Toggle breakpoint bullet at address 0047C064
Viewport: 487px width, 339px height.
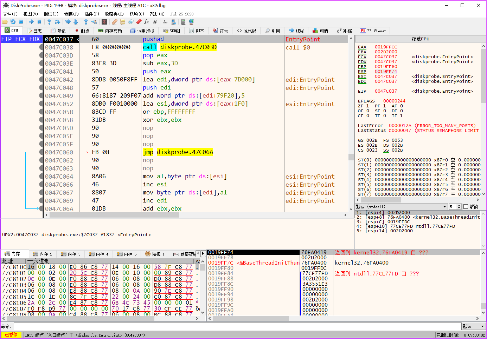pos(41,177)
